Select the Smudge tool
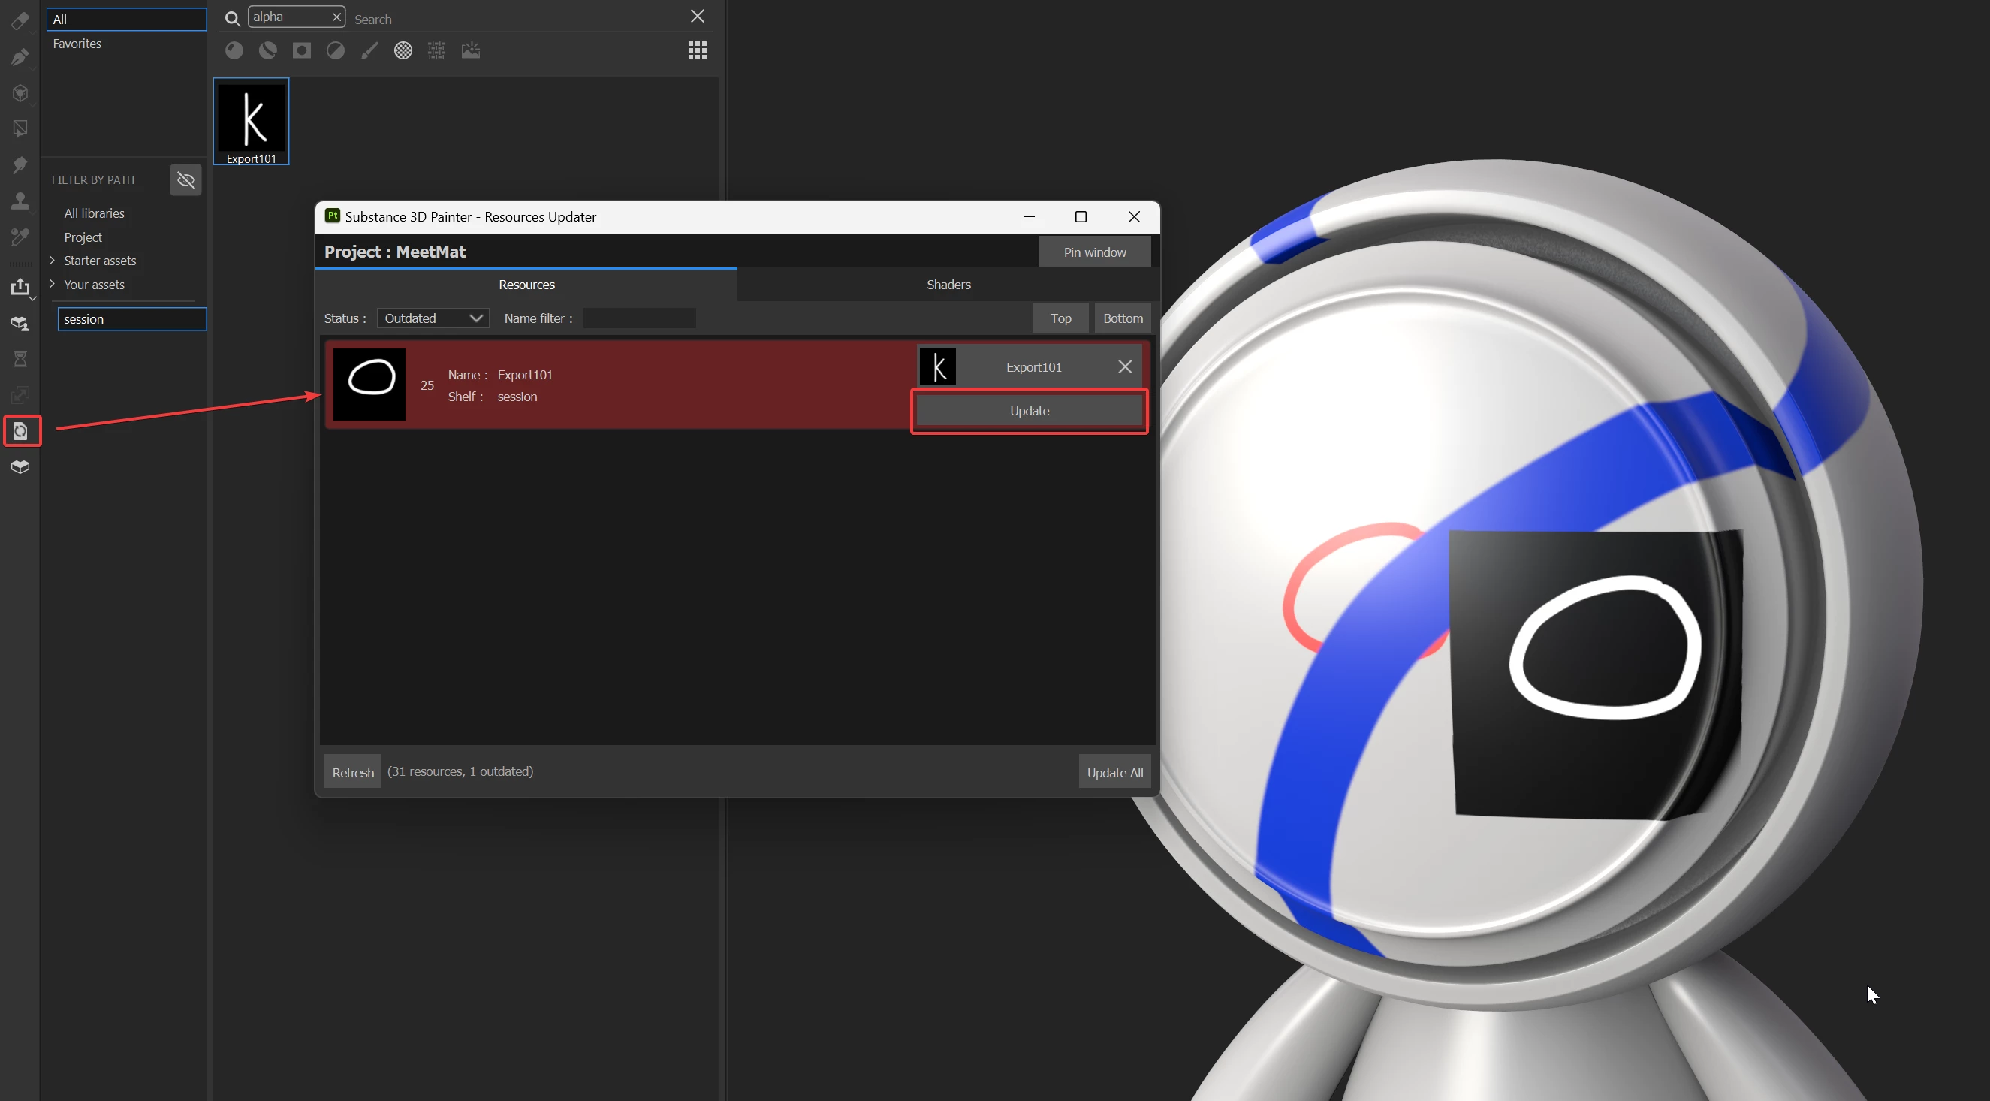 tap(20, 165)
